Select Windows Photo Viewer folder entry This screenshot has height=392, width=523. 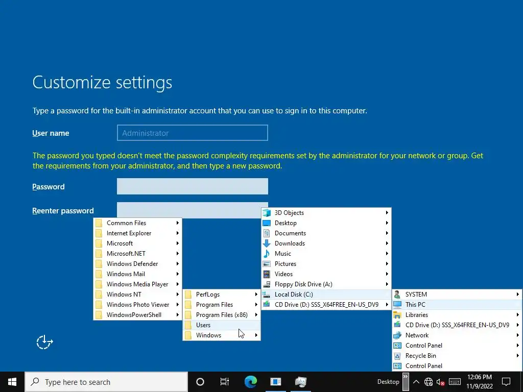[x=137, y=305]
